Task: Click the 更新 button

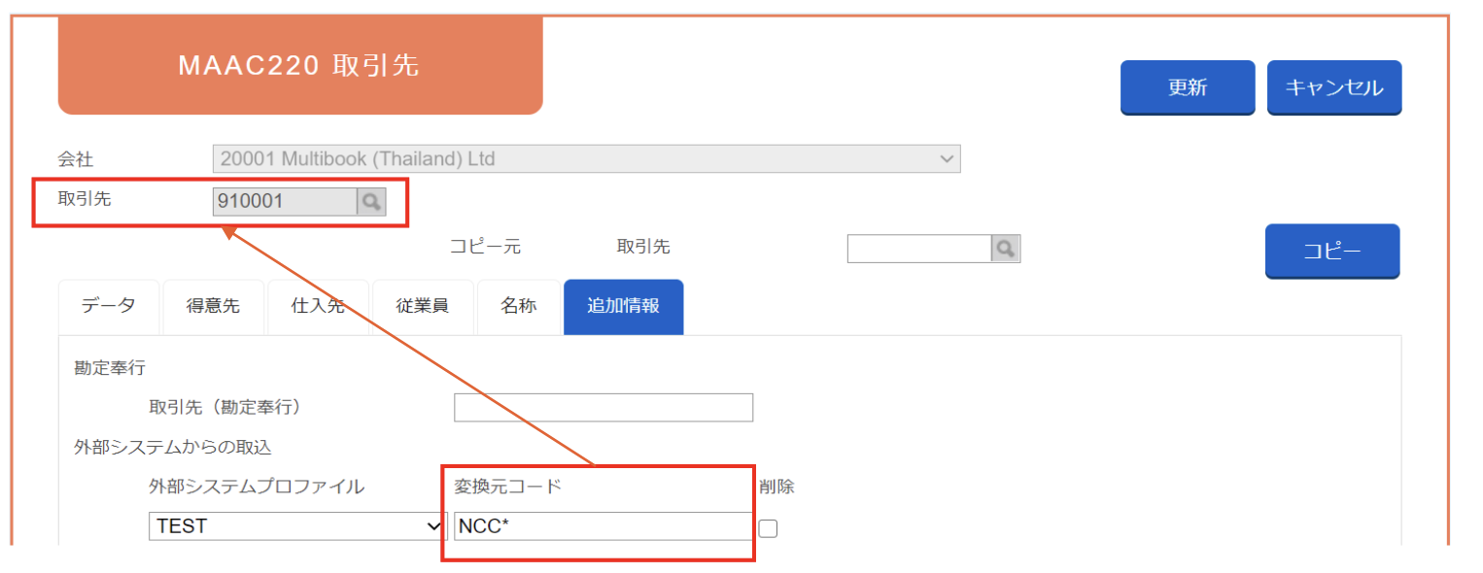Action: pyautogui.click(x=1188, y=87)
